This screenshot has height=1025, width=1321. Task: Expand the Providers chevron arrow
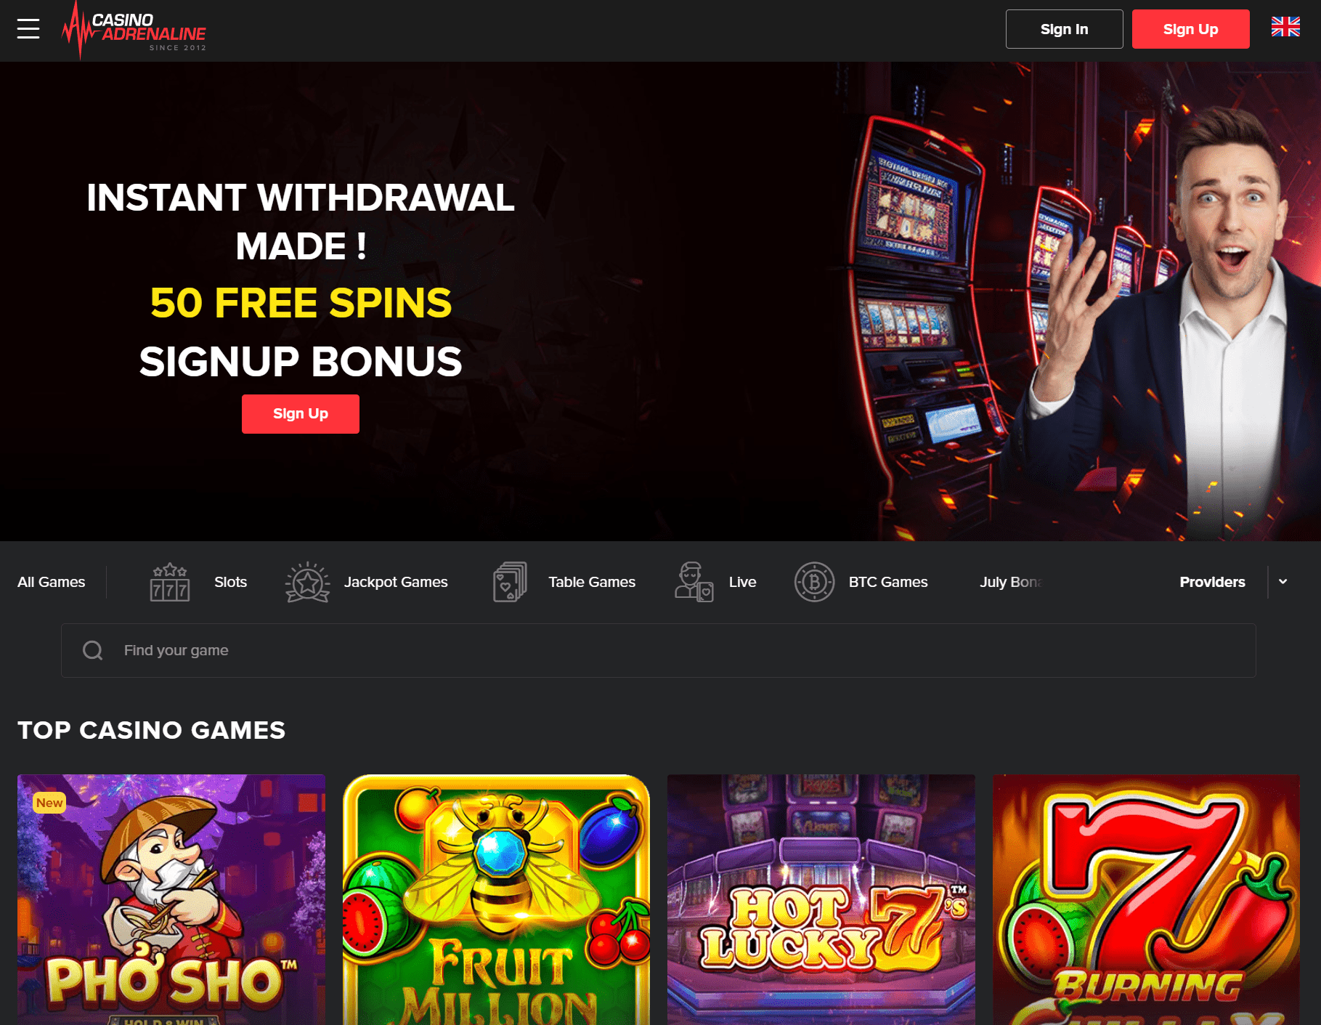coord(1283,582)
